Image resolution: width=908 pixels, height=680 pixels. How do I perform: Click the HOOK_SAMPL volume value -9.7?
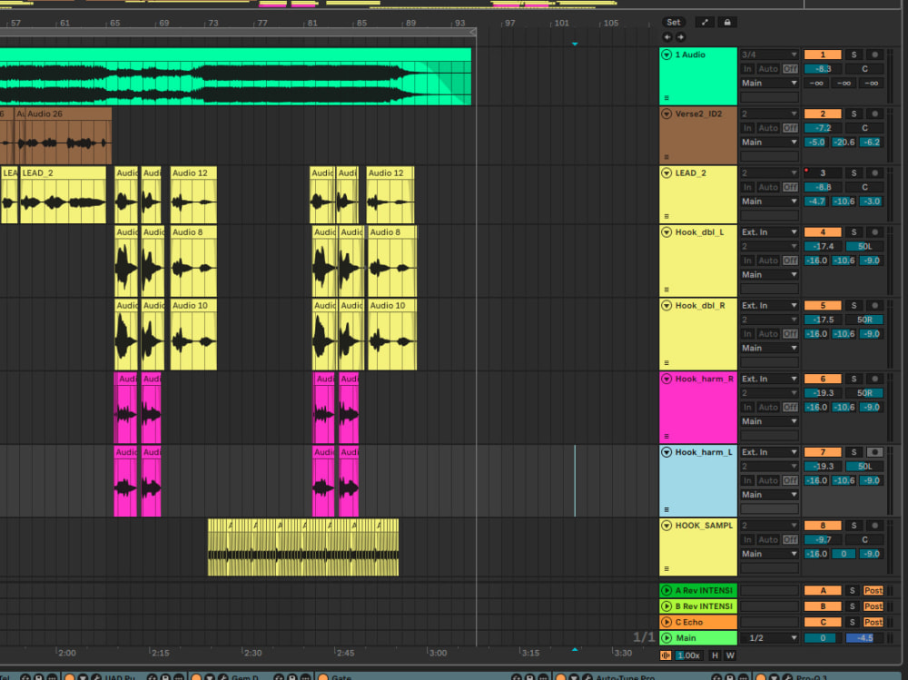pos(823,540)
